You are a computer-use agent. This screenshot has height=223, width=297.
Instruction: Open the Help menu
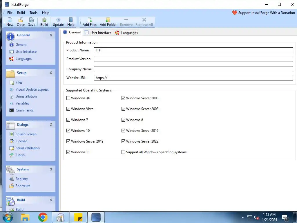[46, 13]
